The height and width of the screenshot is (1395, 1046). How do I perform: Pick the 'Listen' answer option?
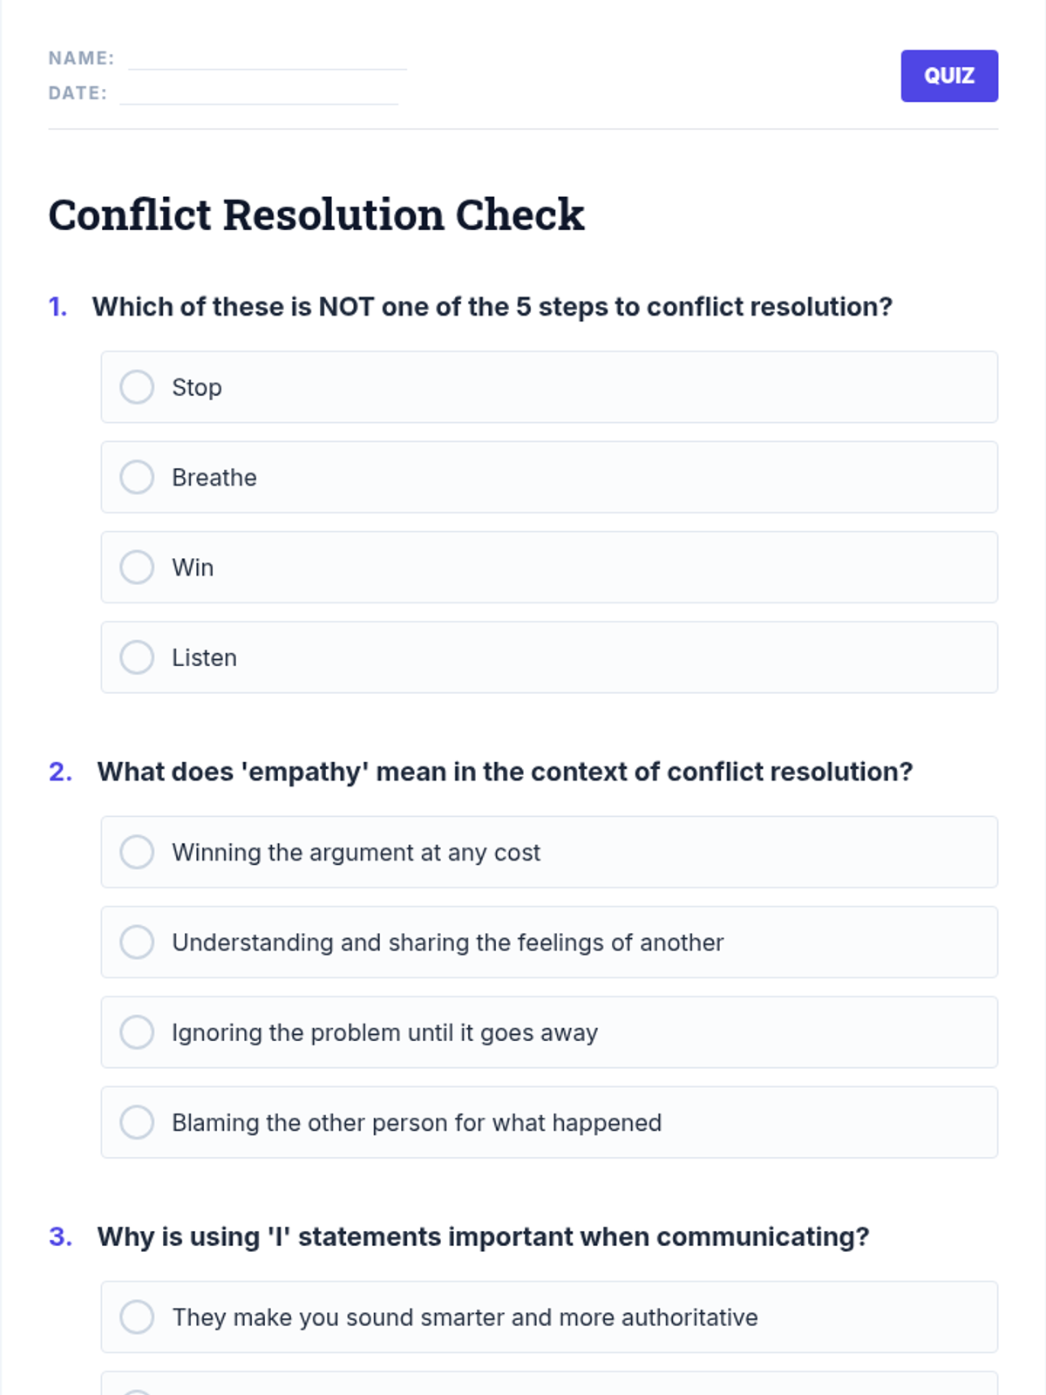pos(137,657)
